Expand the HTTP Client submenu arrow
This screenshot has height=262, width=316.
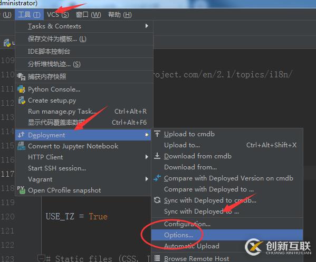[x=147, y=157]
